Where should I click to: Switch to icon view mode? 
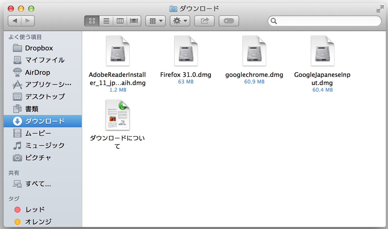(x=92, y=21)
